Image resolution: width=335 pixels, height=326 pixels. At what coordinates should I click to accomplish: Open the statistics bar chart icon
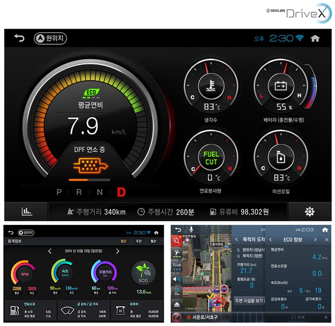pyautogui.click(x=27, y=211)
